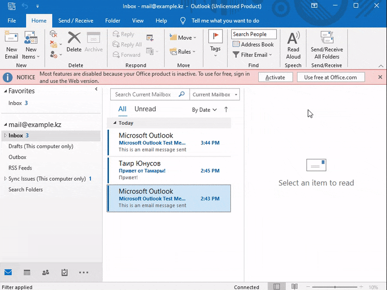
Task: Switch to the Send / Receive tab
Action: 76,21
